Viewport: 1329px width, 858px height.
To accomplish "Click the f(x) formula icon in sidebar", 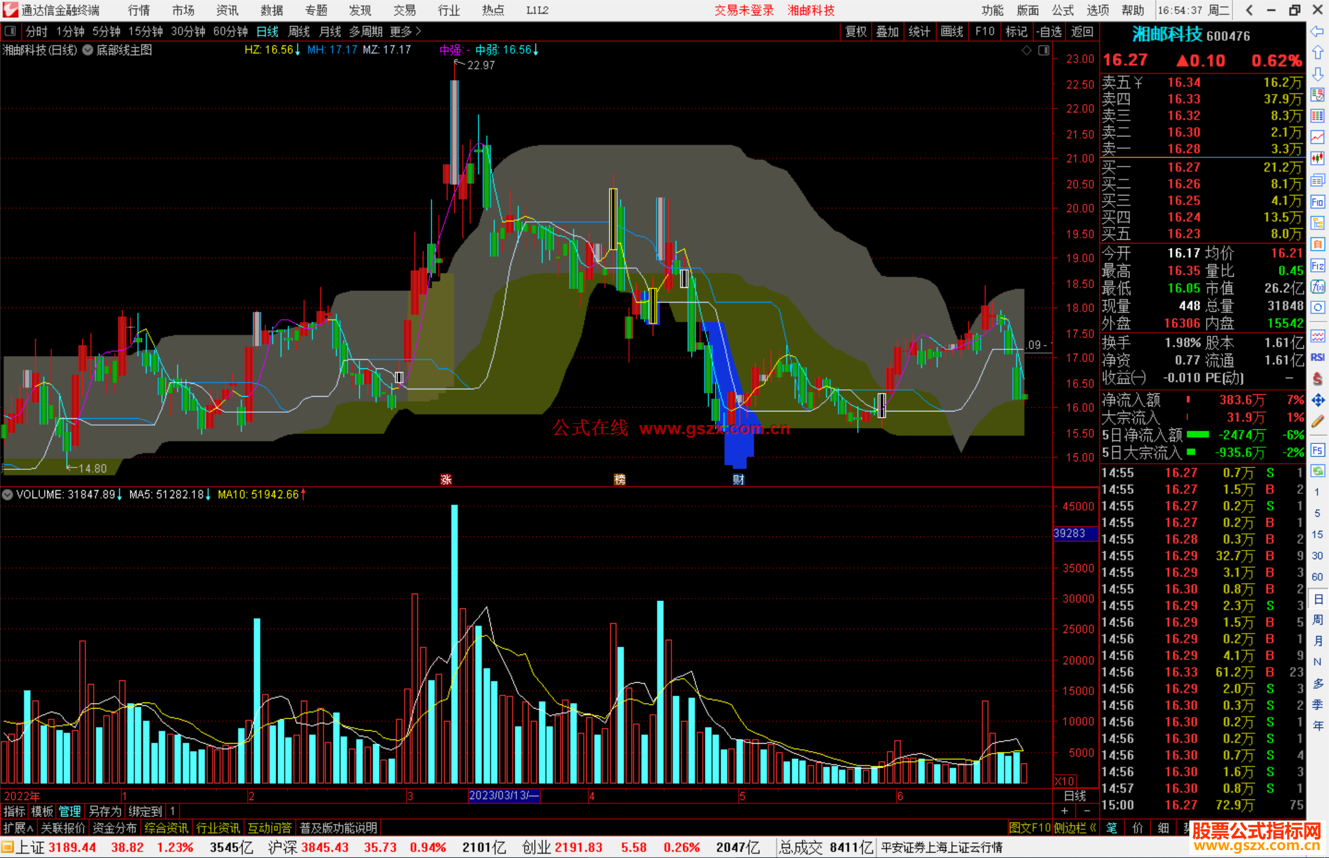I will (1317, 287).
